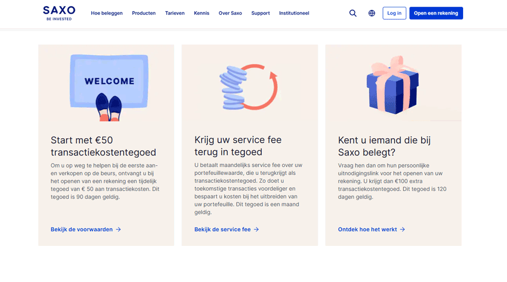This screenshot has width=507, height=282.
Task: Open the search magnifier icon
Action: pos(353,13)
